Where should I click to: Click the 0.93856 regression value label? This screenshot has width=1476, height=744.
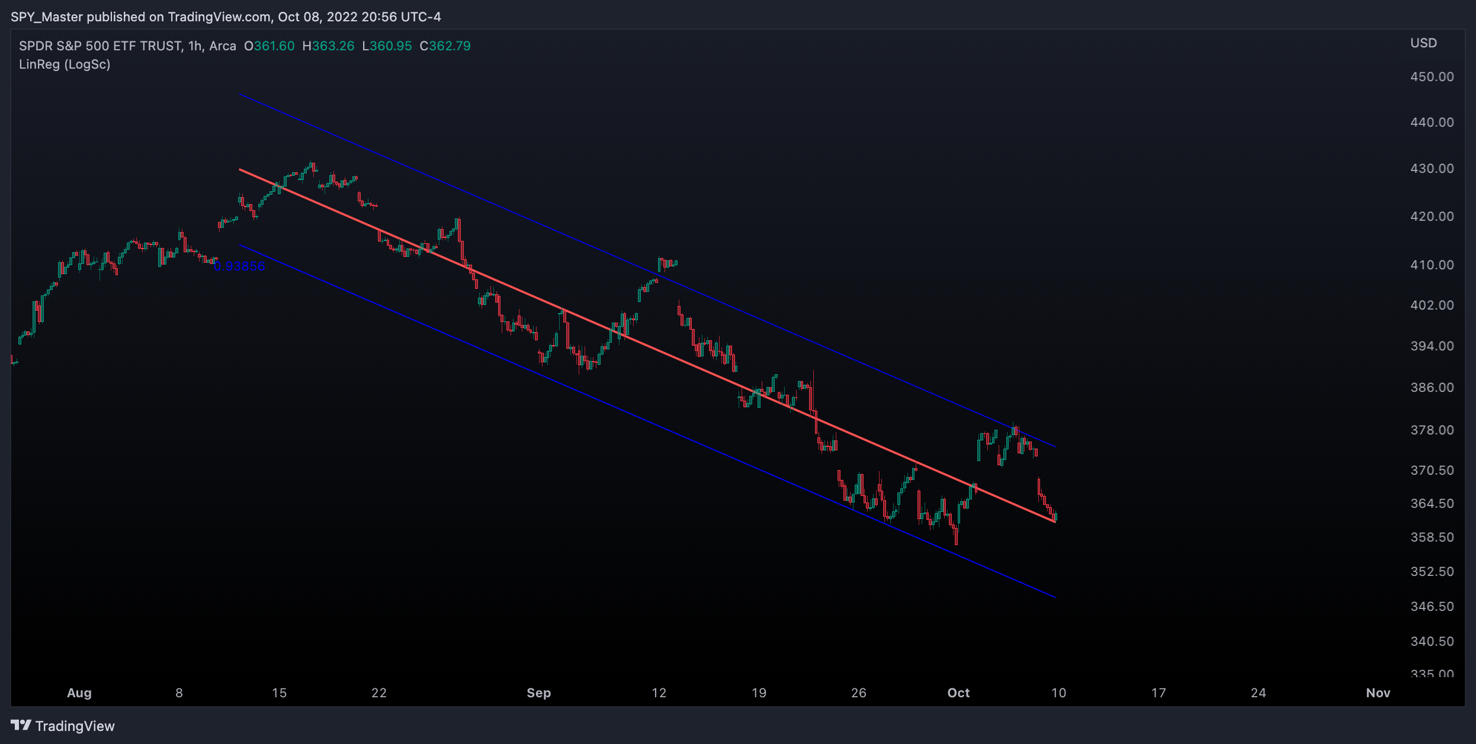(239, 266)
